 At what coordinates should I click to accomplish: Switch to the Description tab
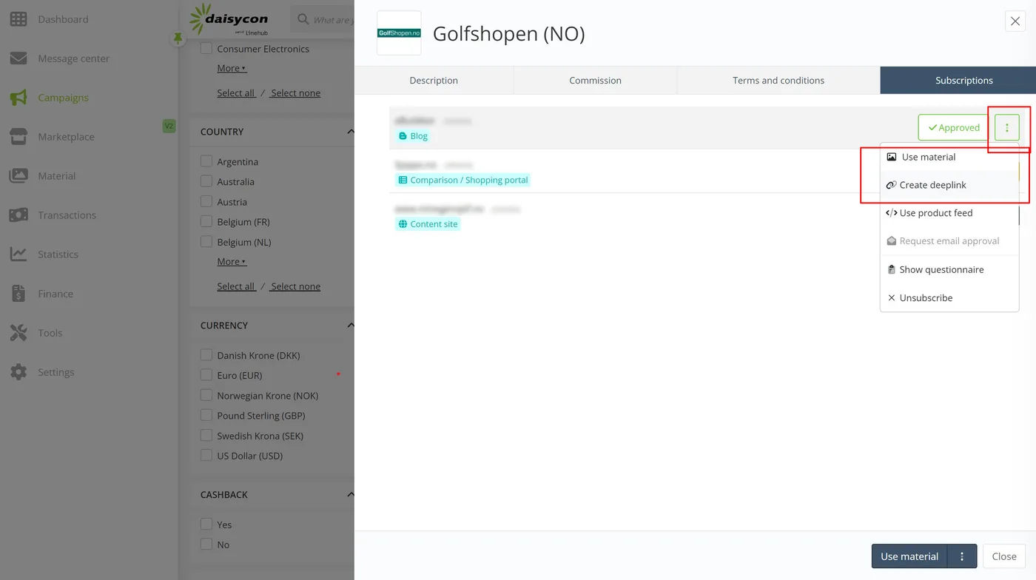pyautogui.click(x=434, y=80)
